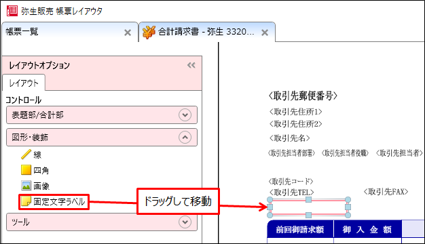Select the 画像 (image) tool icon
Image resolution: width=425 pixels, height=244 pixels.
26,186
